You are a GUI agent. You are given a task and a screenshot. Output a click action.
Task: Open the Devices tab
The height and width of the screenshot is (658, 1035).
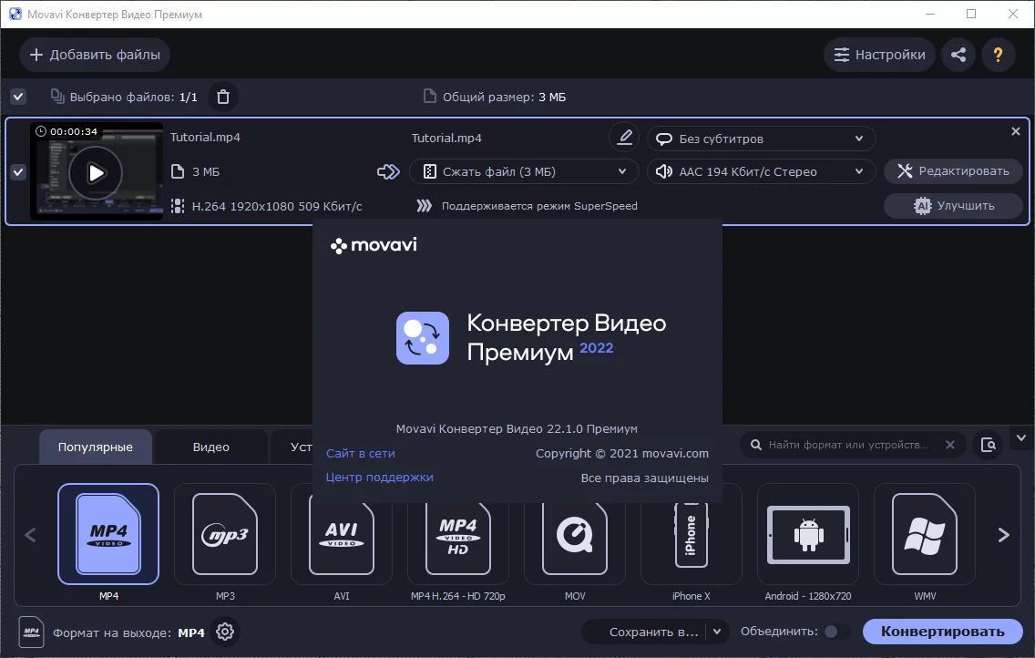coord(292,447)
